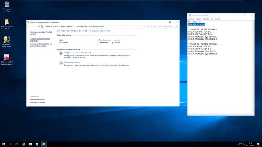
Task: Click *REGLAS DE ENTRADA FIREWALL line
Action: tap(203, 44)
